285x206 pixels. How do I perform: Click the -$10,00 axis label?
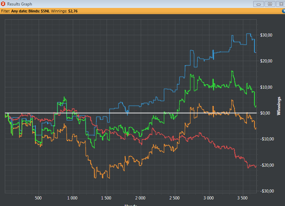tap(267, 139)
